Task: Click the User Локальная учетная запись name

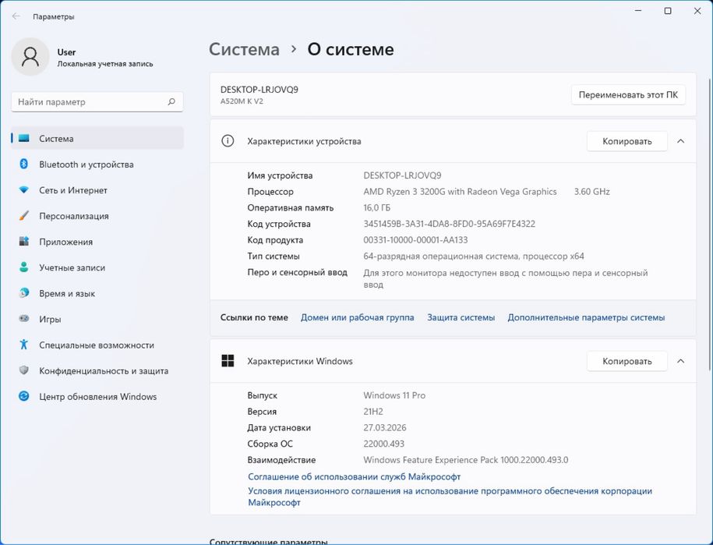Action: (x=105, y=58)
